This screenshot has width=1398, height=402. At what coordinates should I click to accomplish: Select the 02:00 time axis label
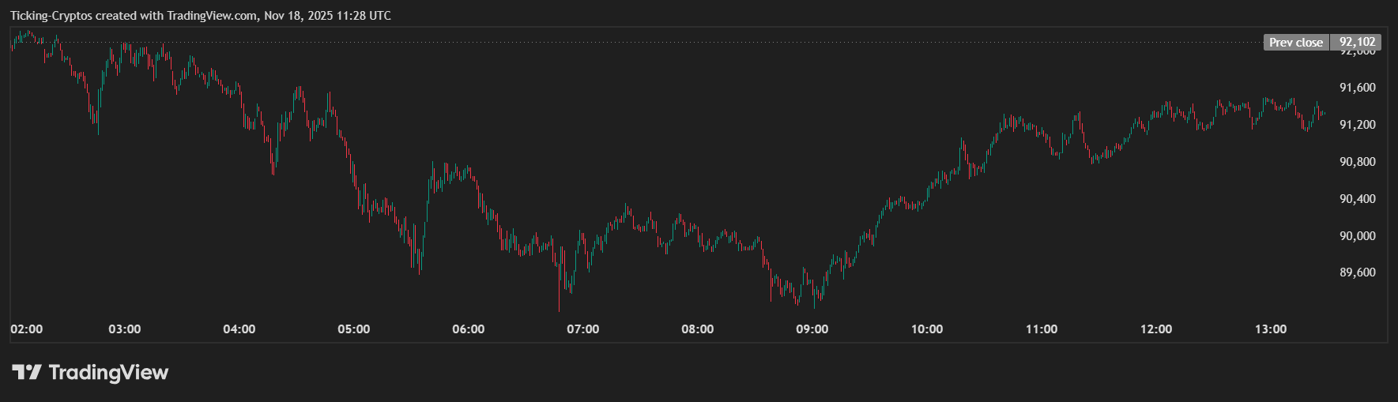click(x=27, y=329)
